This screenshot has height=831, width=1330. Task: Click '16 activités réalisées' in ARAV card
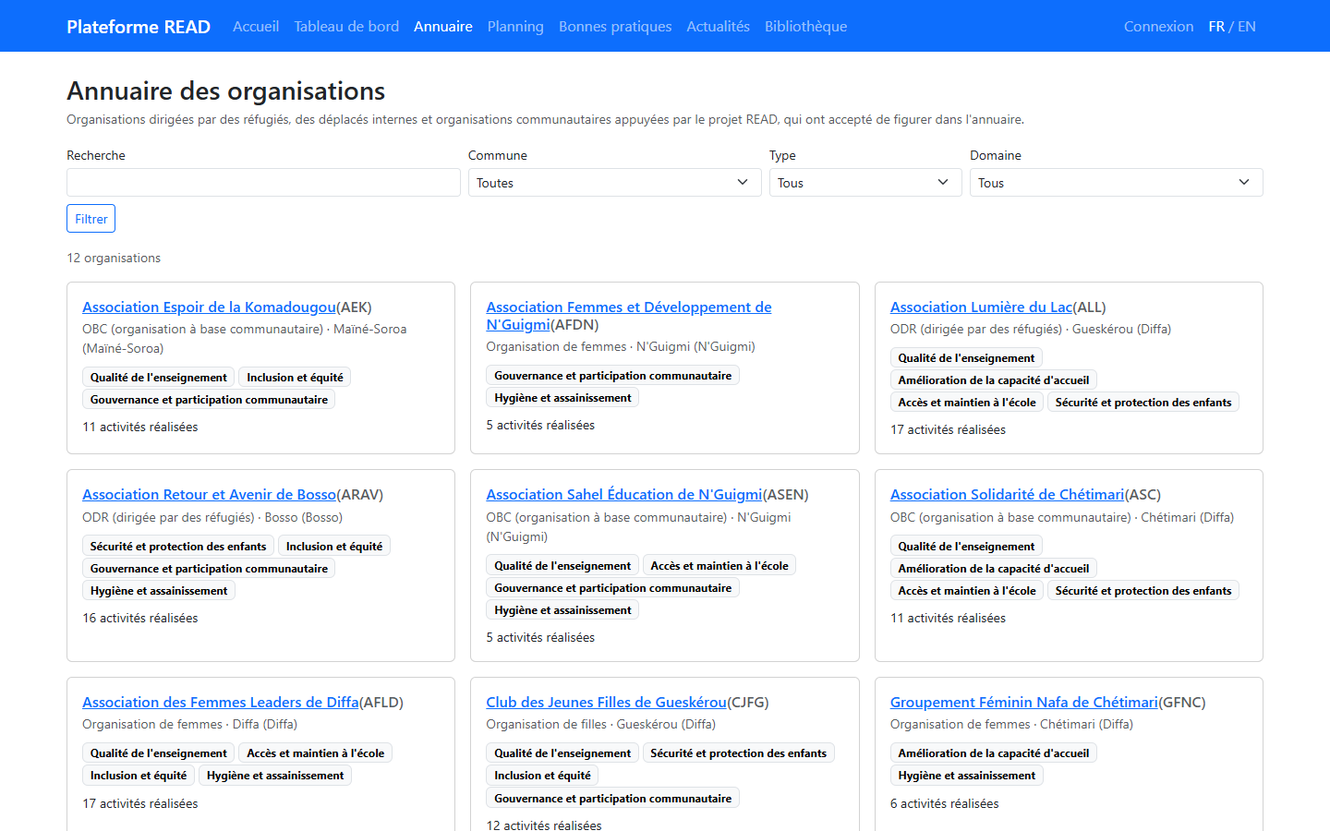click(x=140, y=618)
